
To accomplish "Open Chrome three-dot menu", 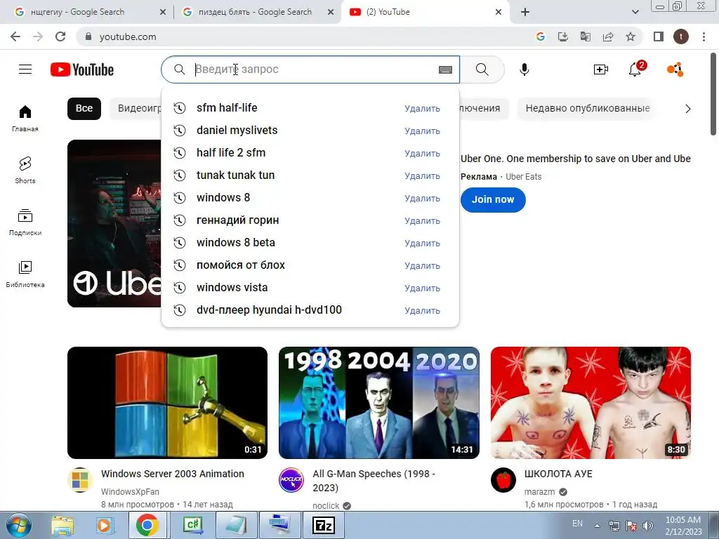I will click(x=704, y=36).
